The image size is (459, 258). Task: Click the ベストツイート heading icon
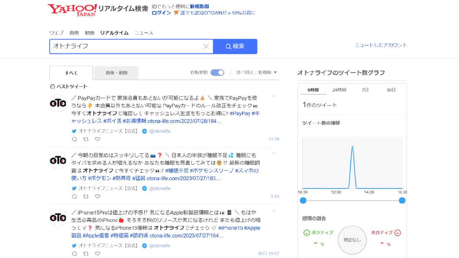pos(52,86)
